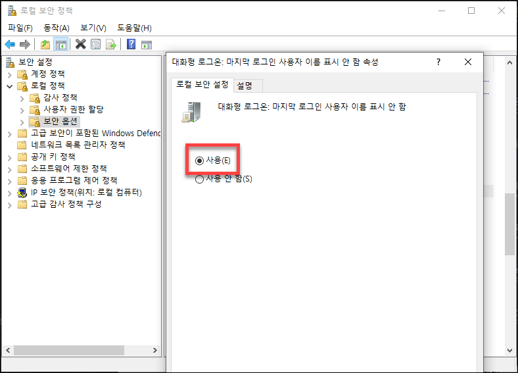518x373 pixels.
Task: Expand the 소프트웨어 제한 정책 tree node
Action: [10, 170]
